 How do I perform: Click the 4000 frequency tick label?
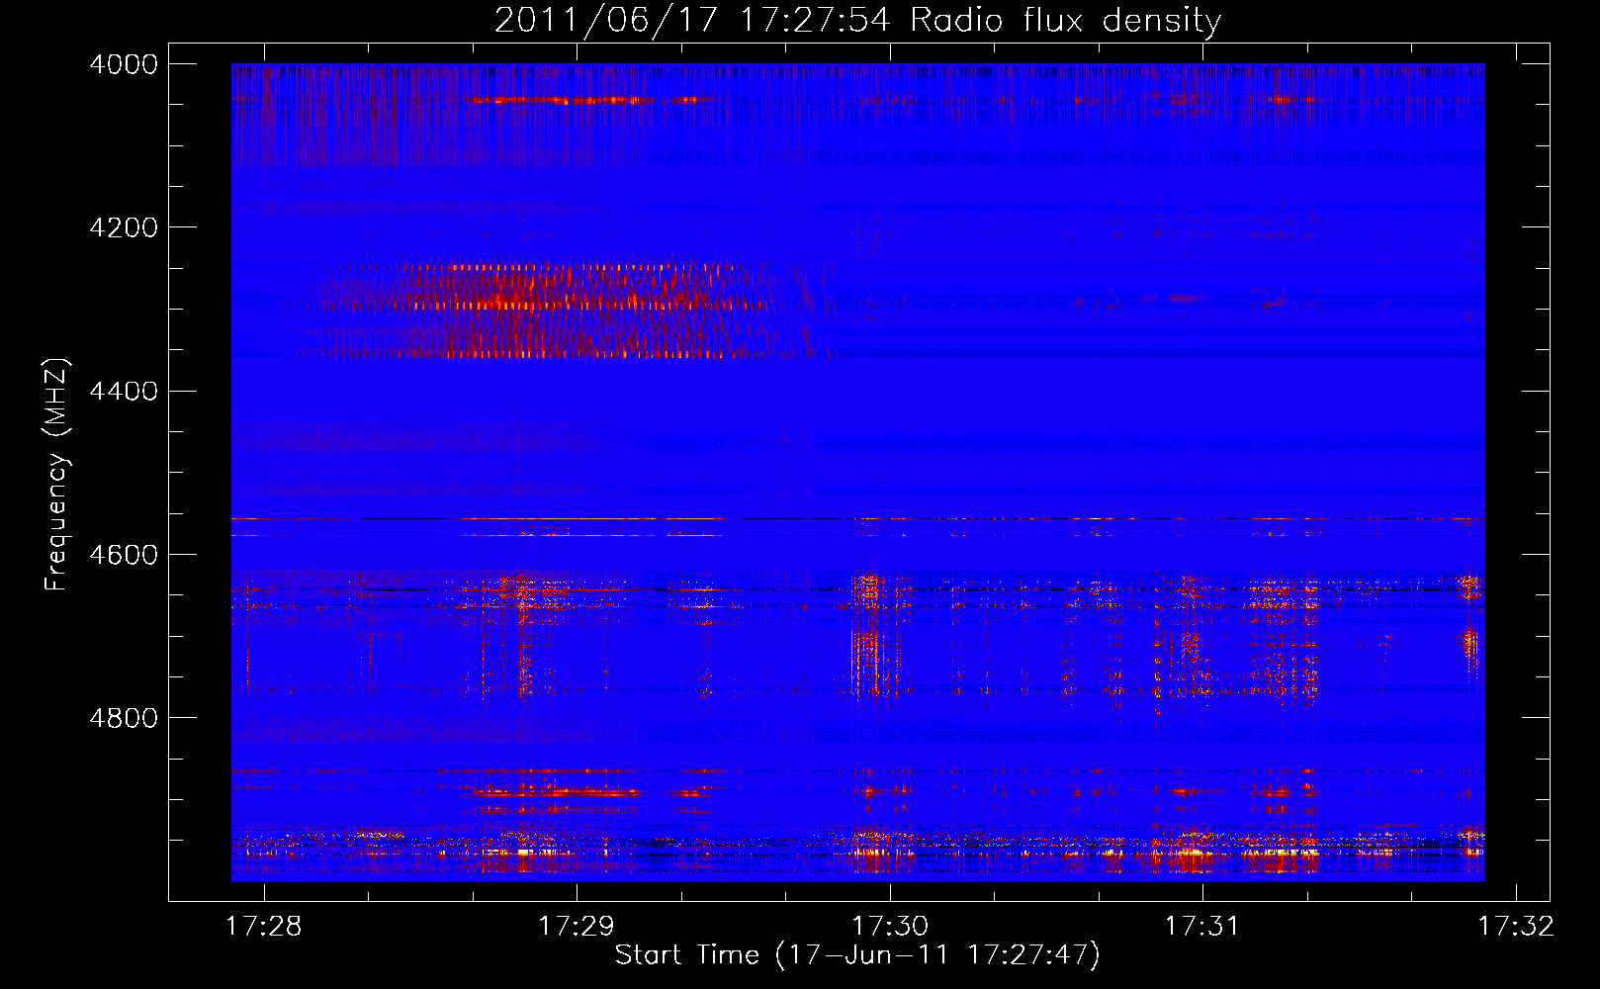pyautogui.click(x=124, y=64)
